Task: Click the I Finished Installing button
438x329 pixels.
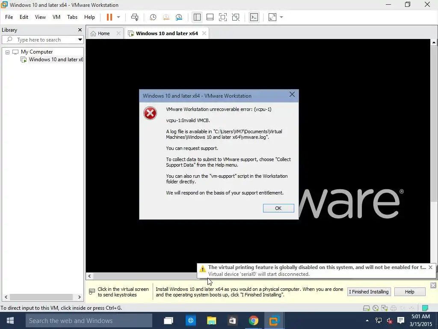Action: click(x=369, y=292)
